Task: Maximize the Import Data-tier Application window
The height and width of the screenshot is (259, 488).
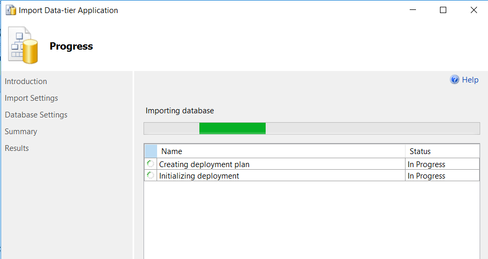Action: pos(443,10)
